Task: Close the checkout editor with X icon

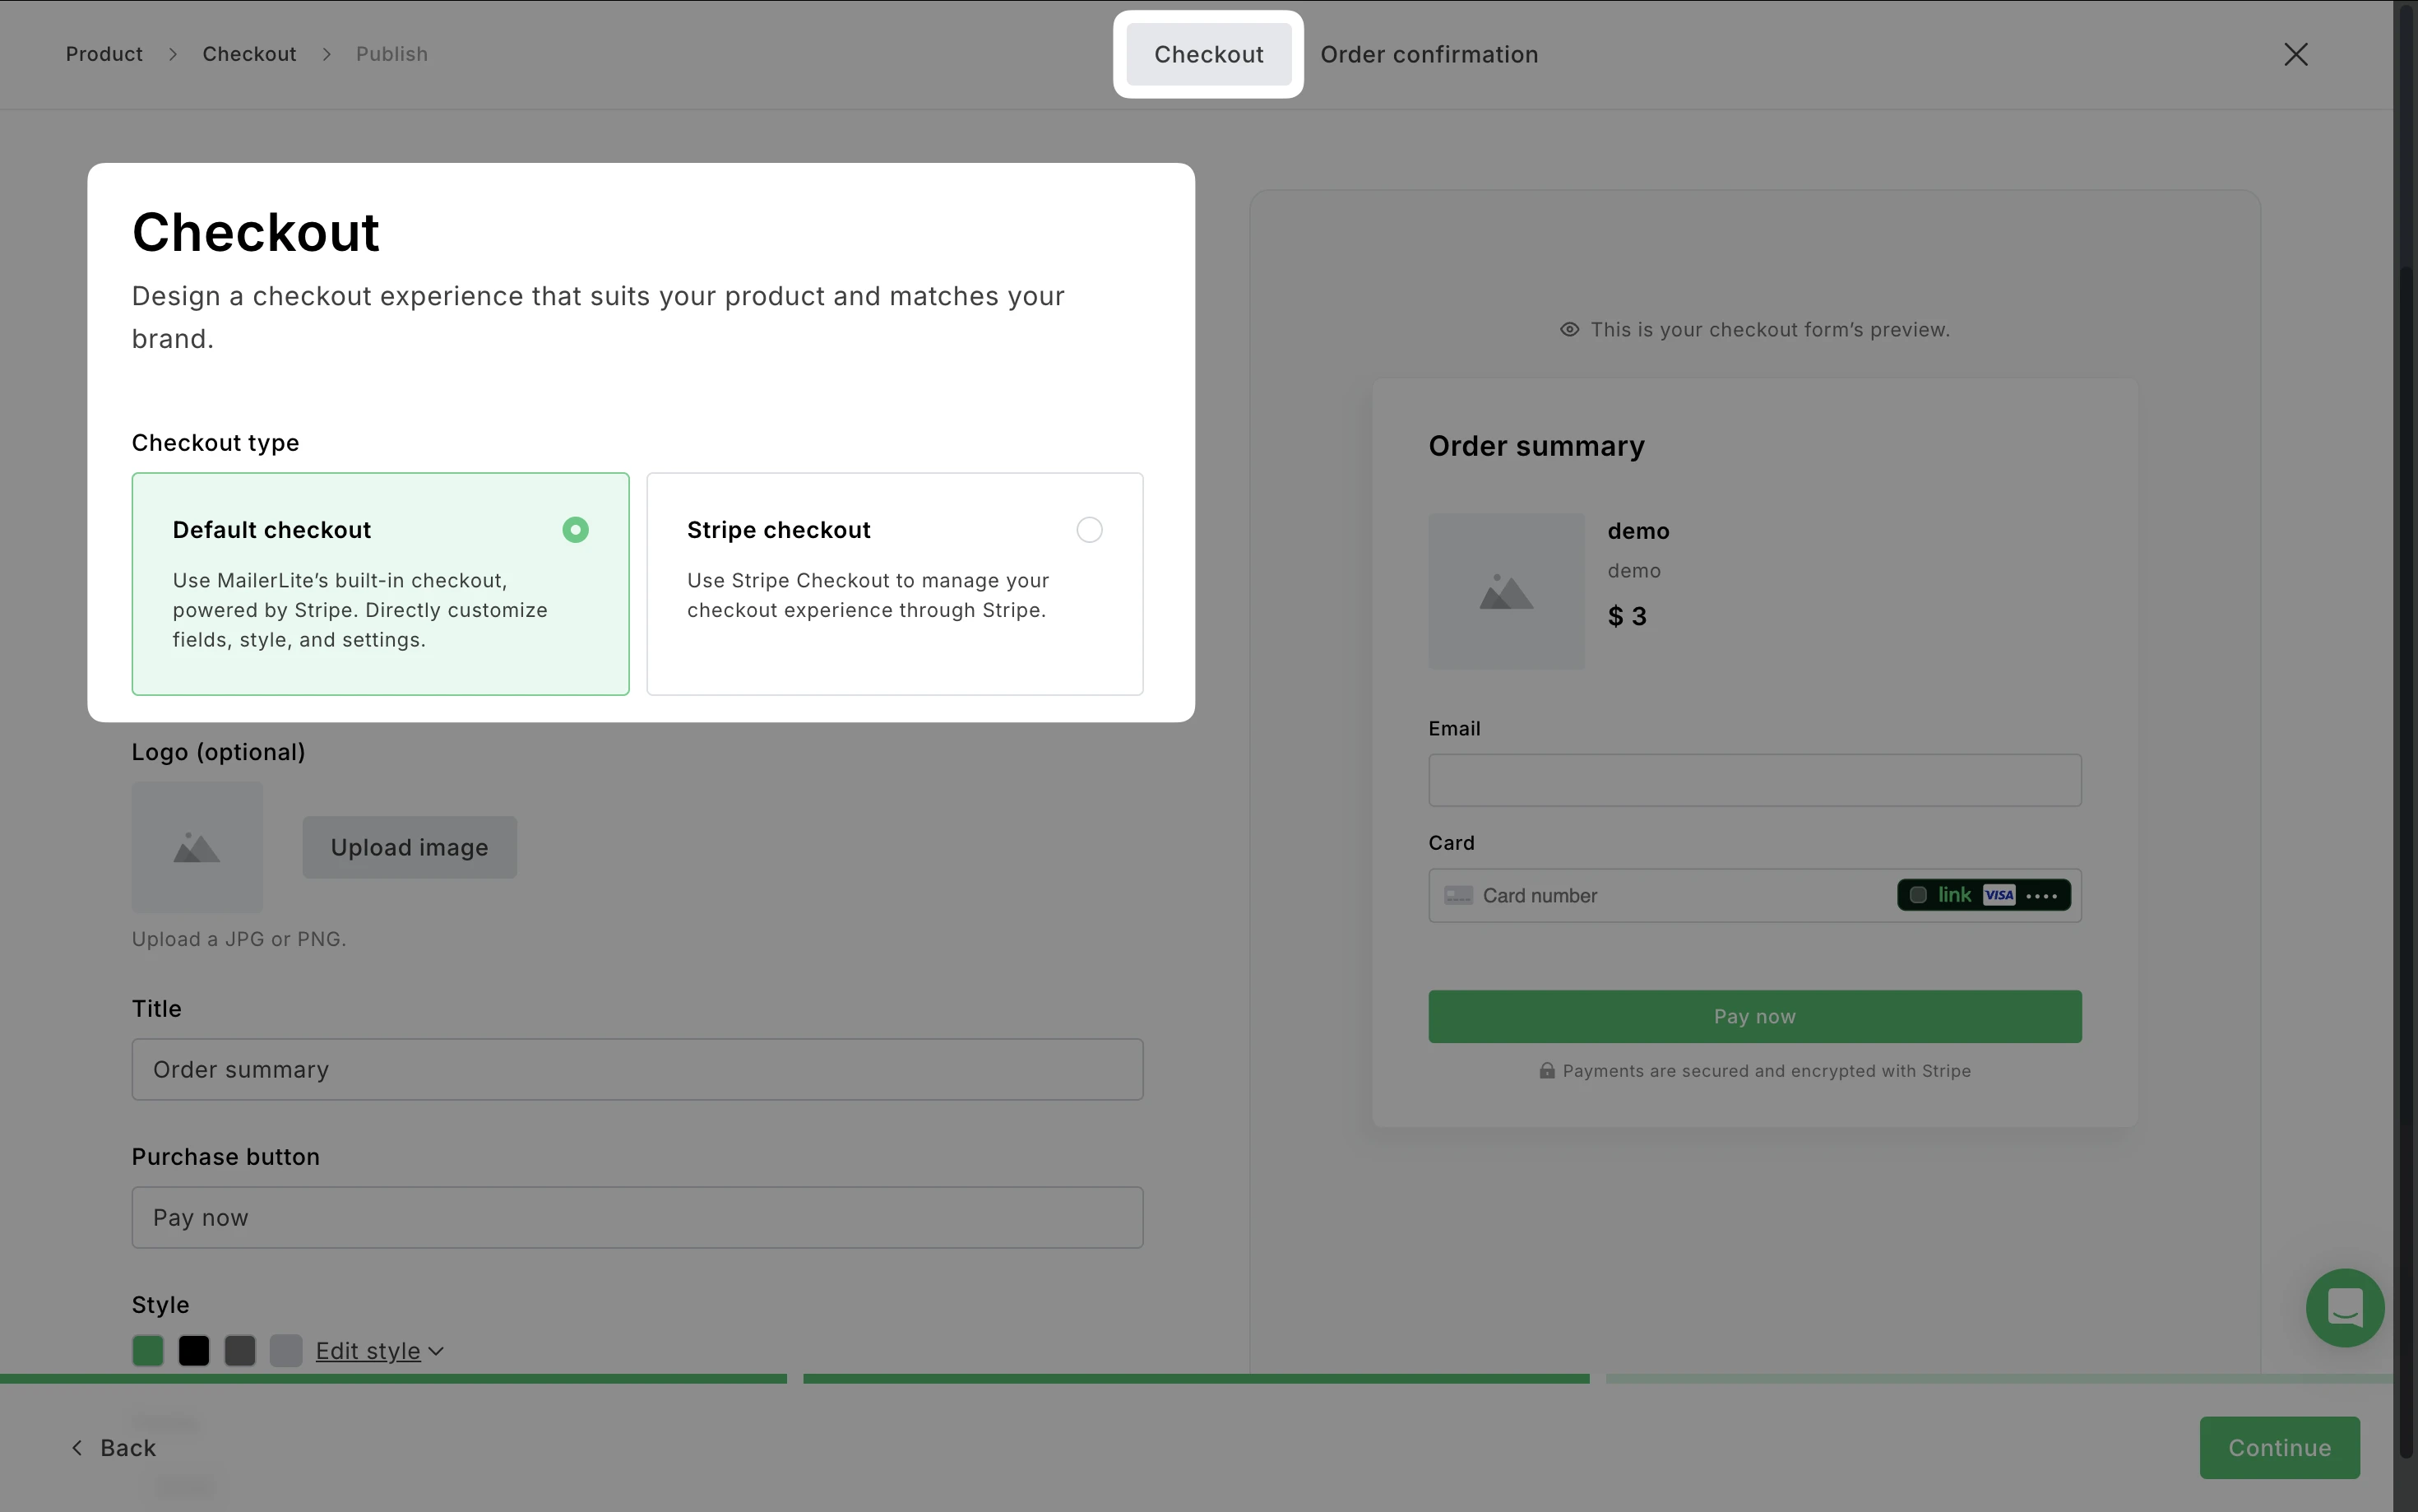Action: (x=2295, y=54)
